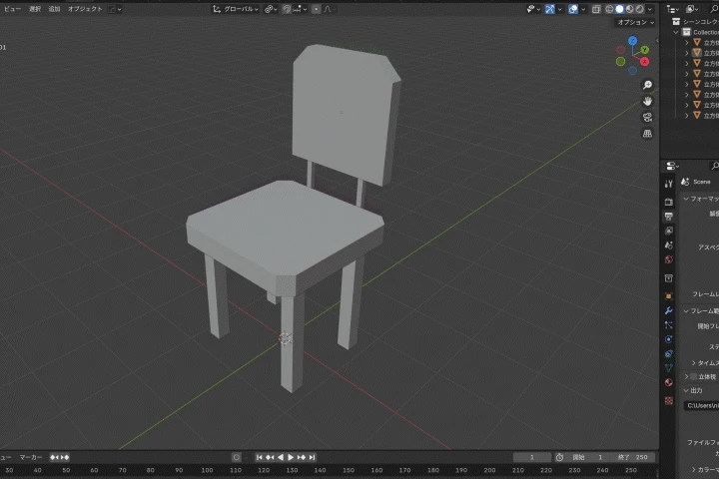This screenshot has width=719, height=479.
Task: Play the animation in reverse
Action: [x=281, y=457]
